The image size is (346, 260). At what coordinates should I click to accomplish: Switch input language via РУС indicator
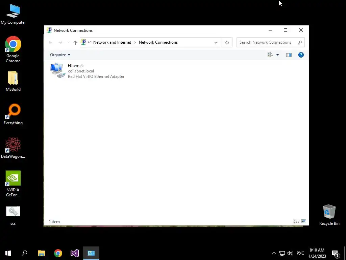click(x=300, y=253)
